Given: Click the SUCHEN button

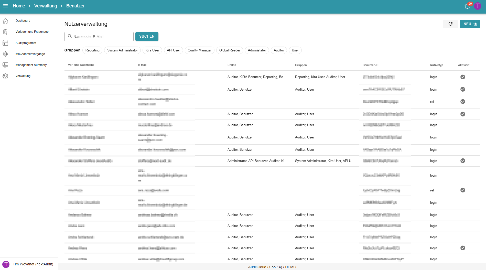Looking at the screenshot, I should 147,37.
